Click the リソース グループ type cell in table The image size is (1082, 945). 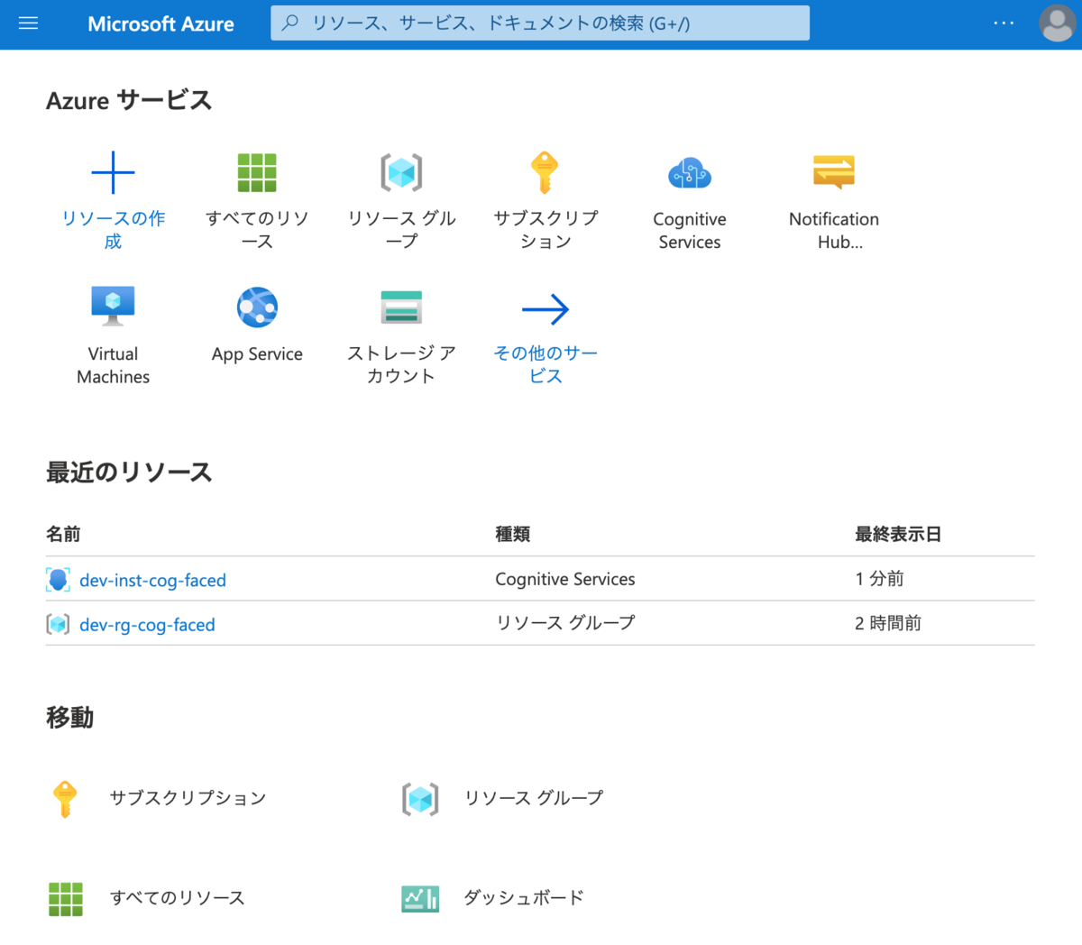point(565,623)
